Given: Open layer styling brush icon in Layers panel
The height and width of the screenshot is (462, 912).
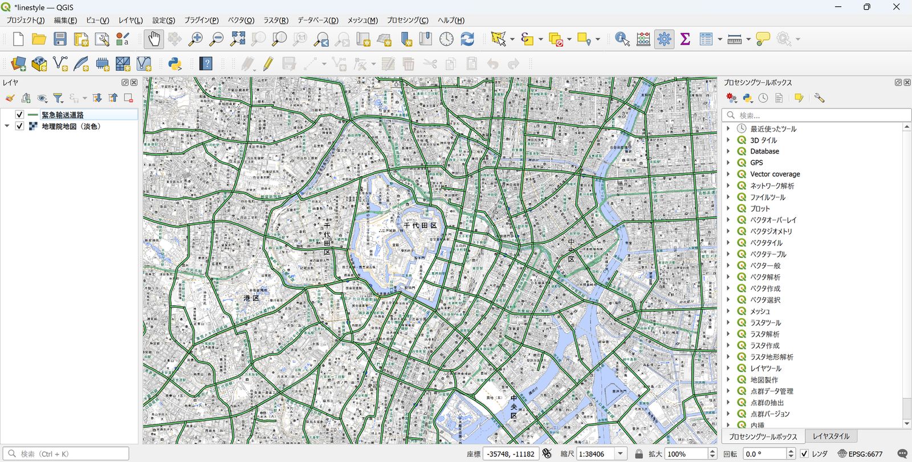Looking at the screenshot, I should (x=10, y=98).
